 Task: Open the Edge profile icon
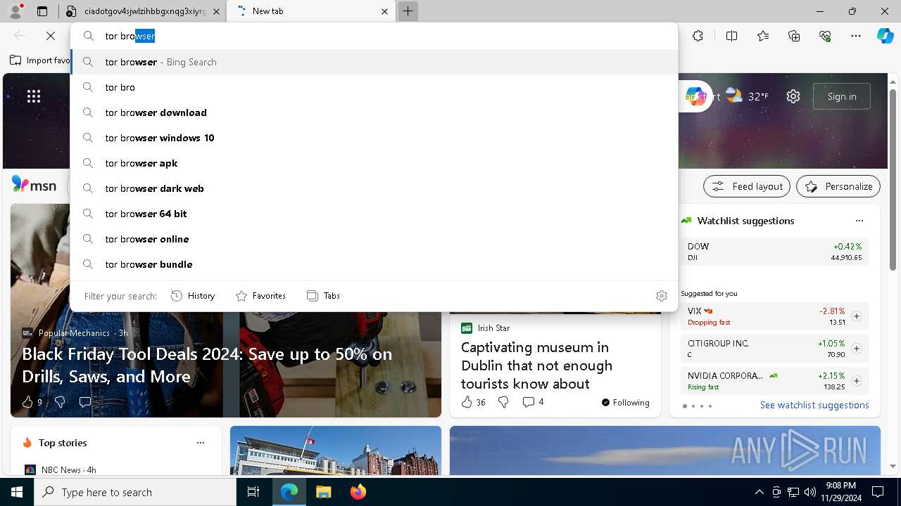click(x=15, y=11)
